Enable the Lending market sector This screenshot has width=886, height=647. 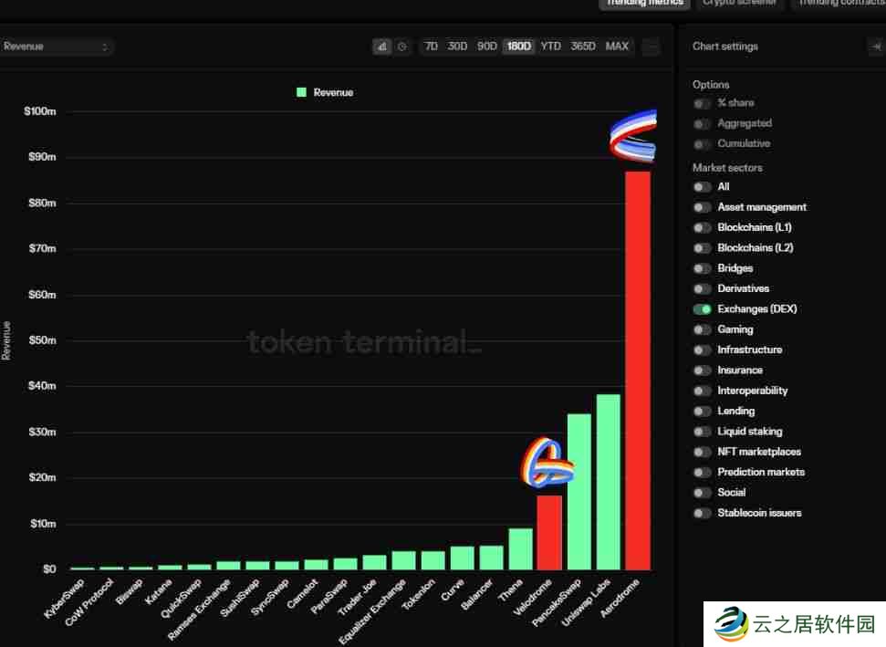click(x=702, y=412)
